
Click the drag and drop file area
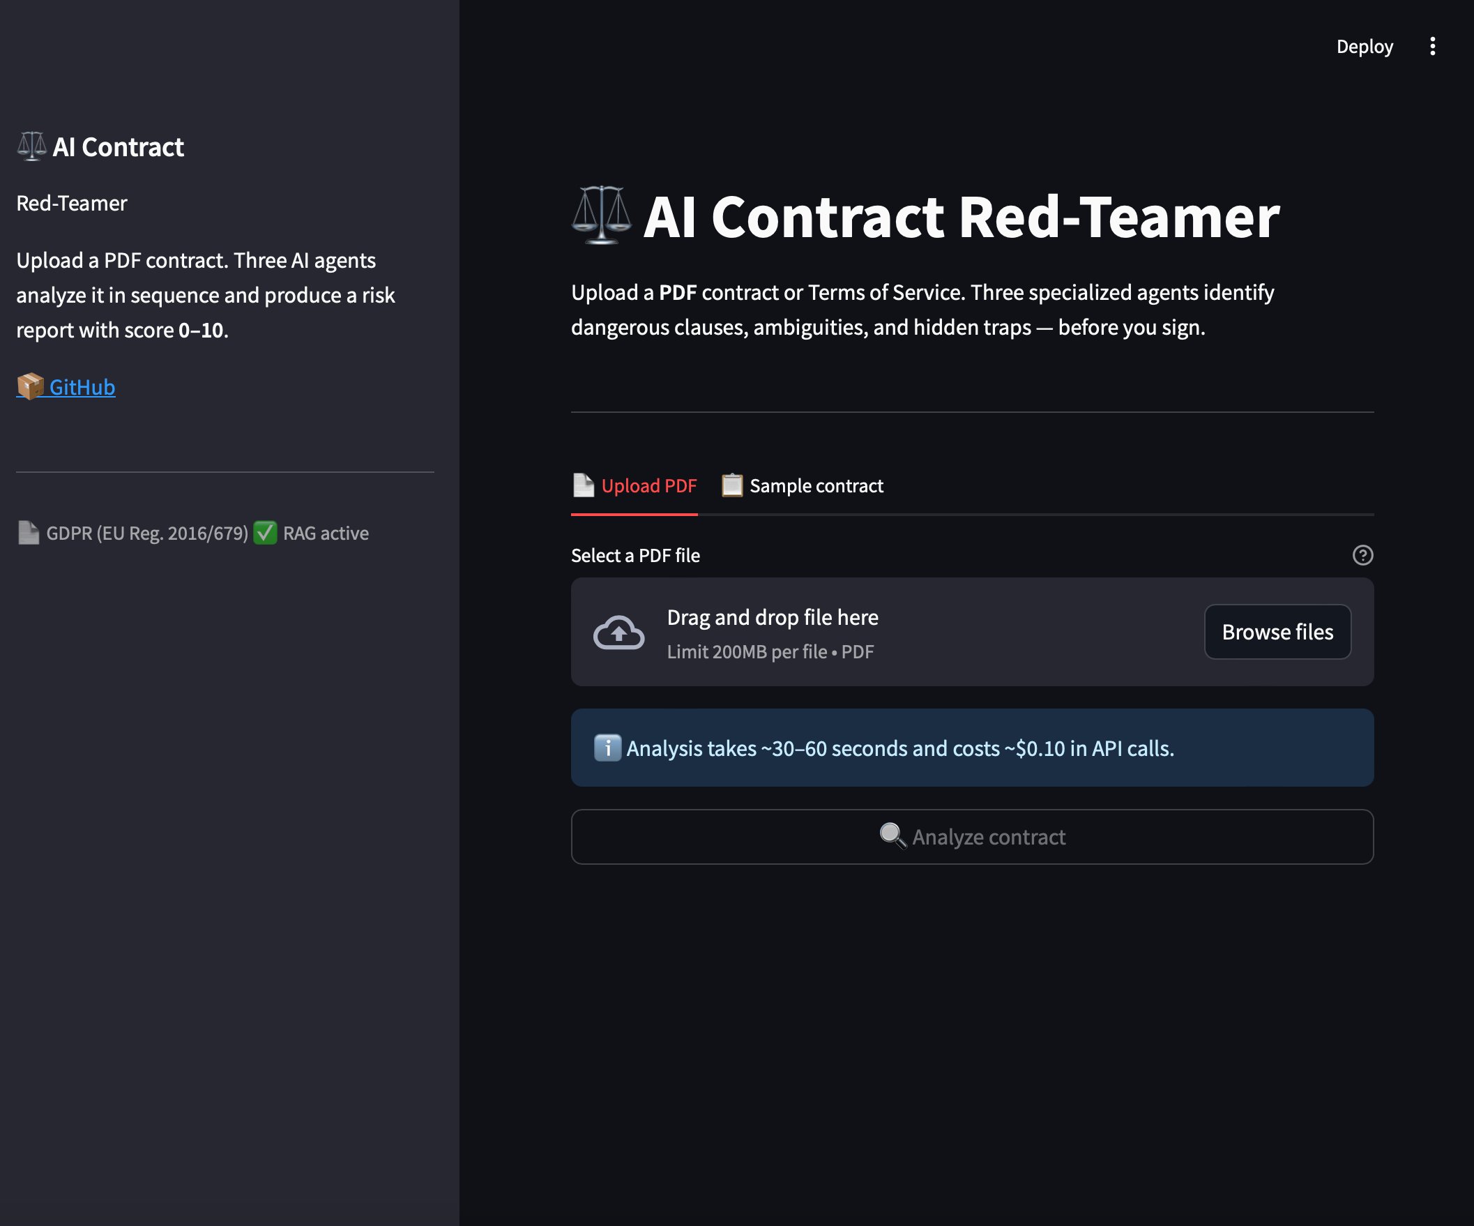[972, 631]
